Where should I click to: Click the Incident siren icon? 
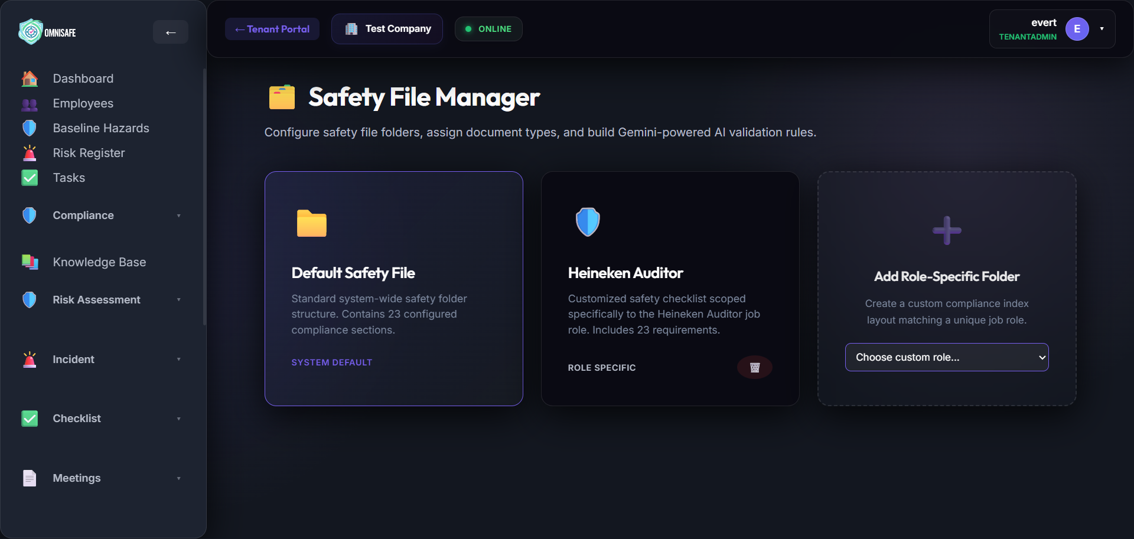coord(30,360)
